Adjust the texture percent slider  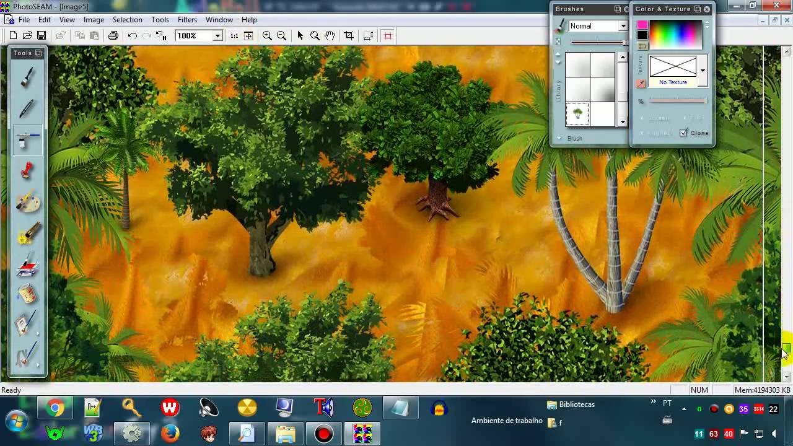click(x=678, y=100)
